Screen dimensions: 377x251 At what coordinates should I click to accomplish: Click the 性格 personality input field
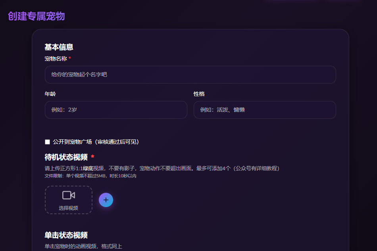point(265,110)
